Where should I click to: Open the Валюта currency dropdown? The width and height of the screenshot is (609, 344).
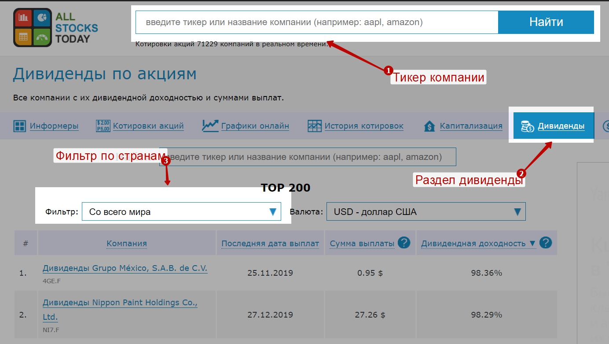click(x=425, y=212)
